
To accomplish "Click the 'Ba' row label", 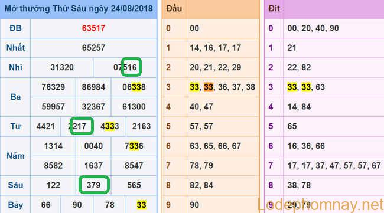I will 15,97.
